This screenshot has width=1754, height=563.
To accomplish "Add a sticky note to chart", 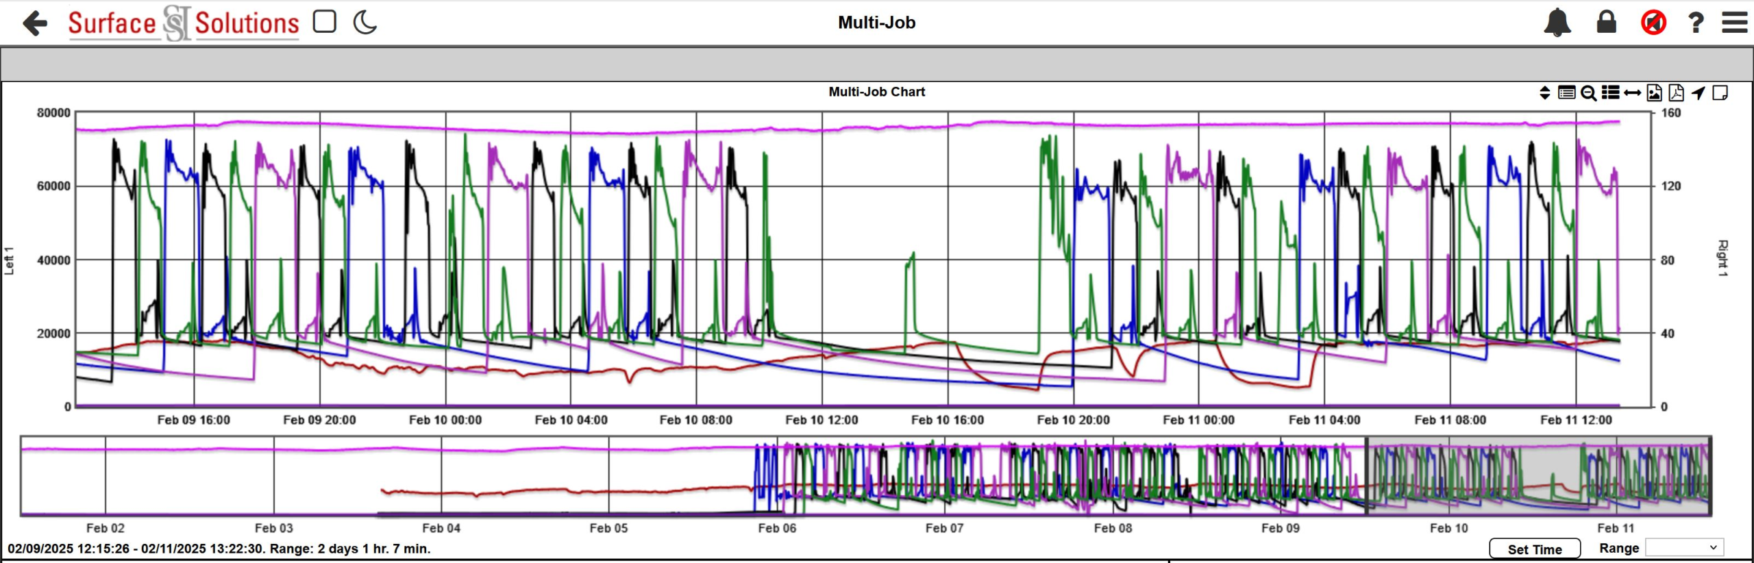I will pyautogui.click(x=1720, y=93).
